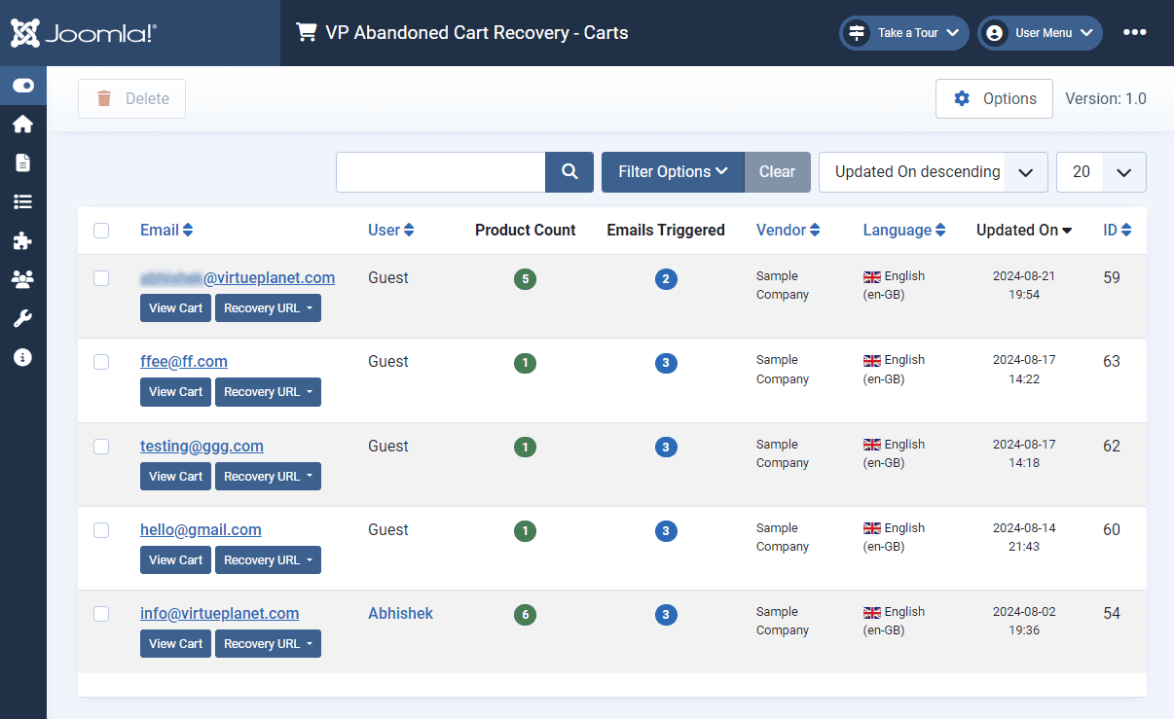
Task: Open the 20 items-per-page dropdown
Action: click(x=1101, y=172)
